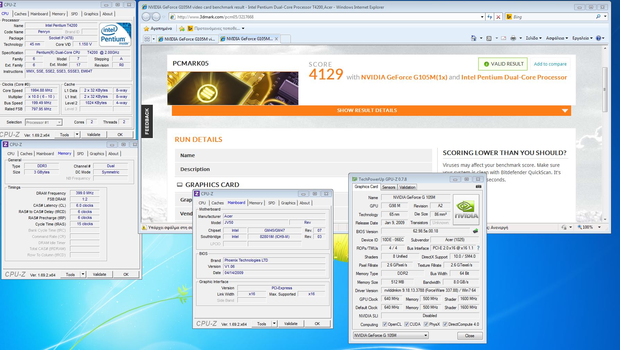Click the warning icon in IE status bar
The height and width of the screenshot is (350, 620).
tap(144, 228)
